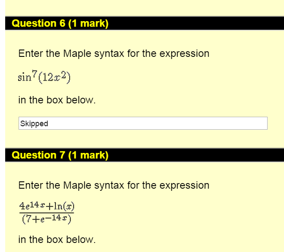Screen dimensions: 284x252
Task: Click 'in the box below.' under Question 6
Action: (x=57, y=100)
